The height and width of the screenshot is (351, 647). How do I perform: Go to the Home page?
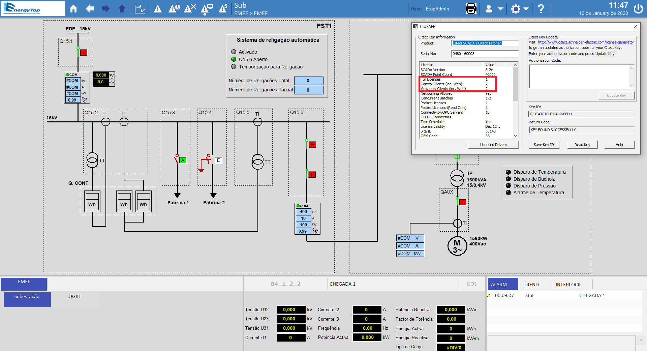point(73,9)
